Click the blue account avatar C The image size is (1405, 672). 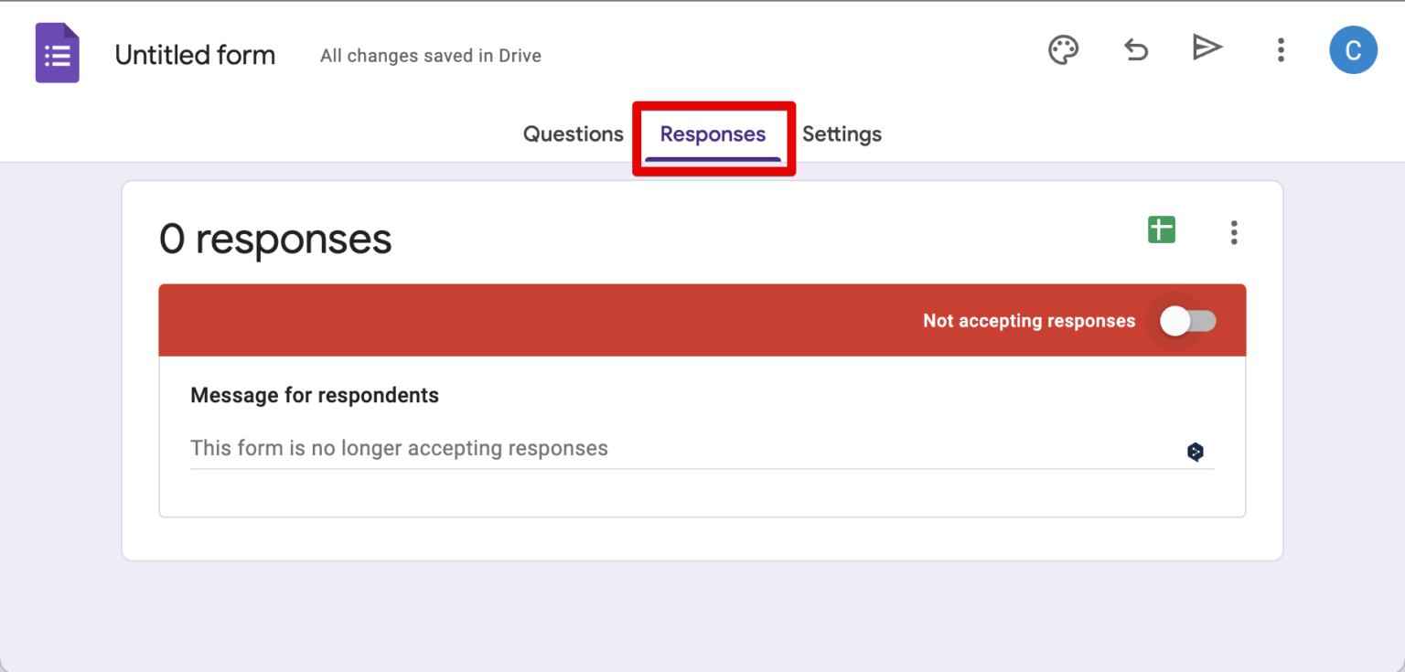point(1353,50)
